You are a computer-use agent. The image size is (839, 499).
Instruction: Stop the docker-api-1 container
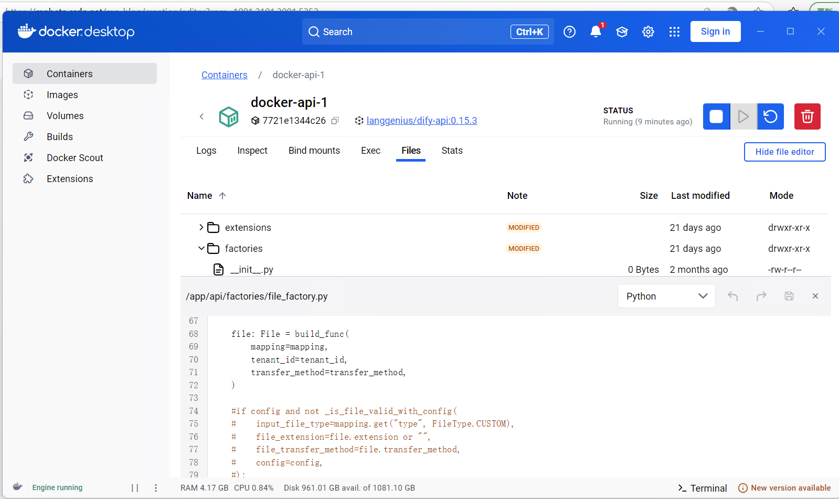click(x=716, y=116)
